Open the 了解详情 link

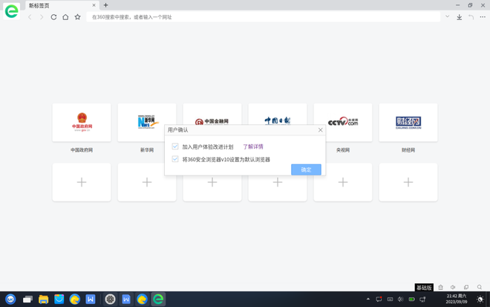pyautogui.click(x=253, y=147)
